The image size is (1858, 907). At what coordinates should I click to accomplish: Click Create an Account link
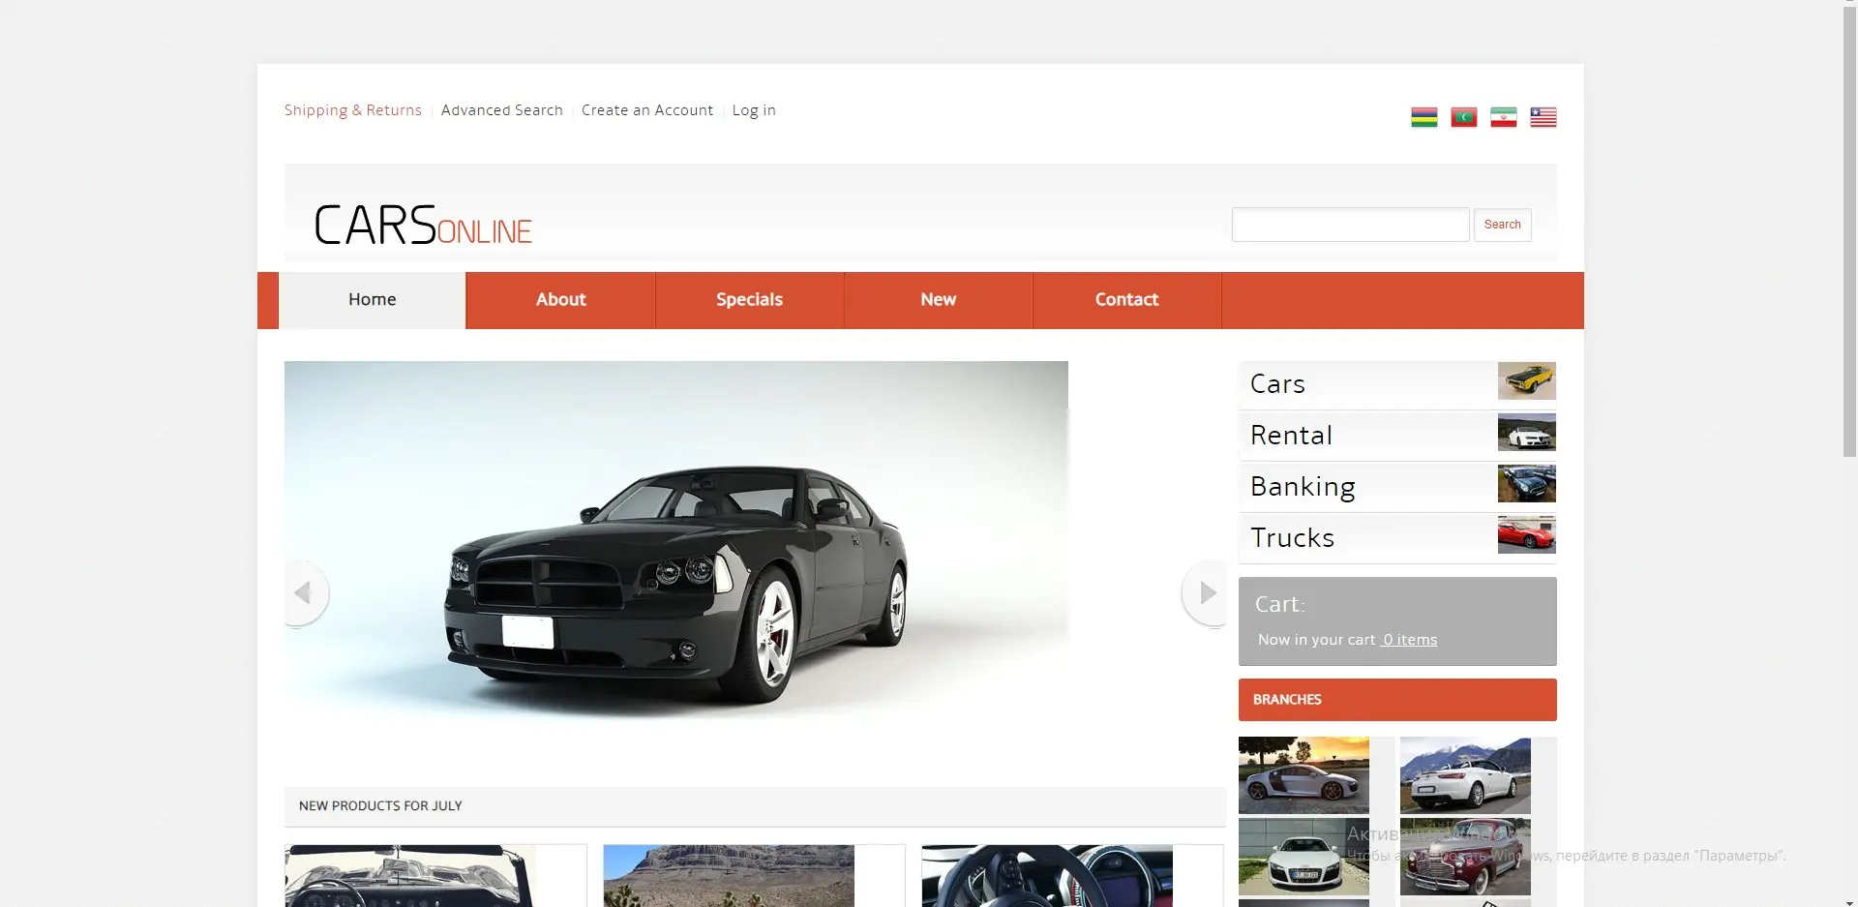tap(647, 110)
